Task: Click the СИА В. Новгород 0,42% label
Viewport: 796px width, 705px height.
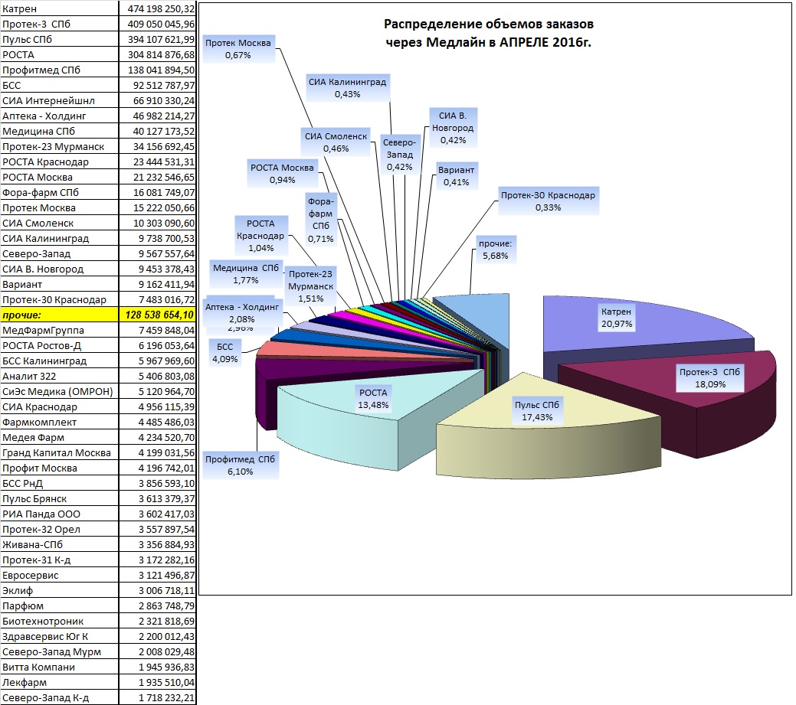Action: pyautogui.click(x=453, y=128)
